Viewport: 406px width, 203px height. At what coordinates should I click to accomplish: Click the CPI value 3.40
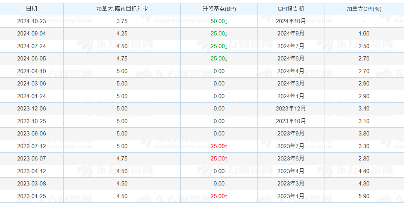coord(364,109)
